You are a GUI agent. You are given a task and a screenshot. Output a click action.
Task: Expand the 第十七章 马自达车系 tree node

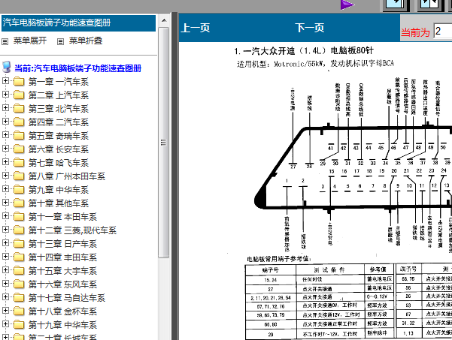click(5, 297)
